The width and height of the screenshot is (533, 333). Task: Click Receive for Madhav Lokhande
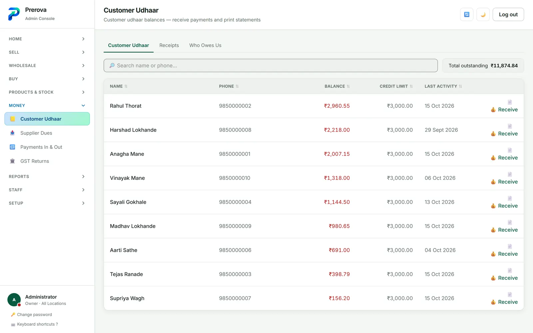click(504, 230)
